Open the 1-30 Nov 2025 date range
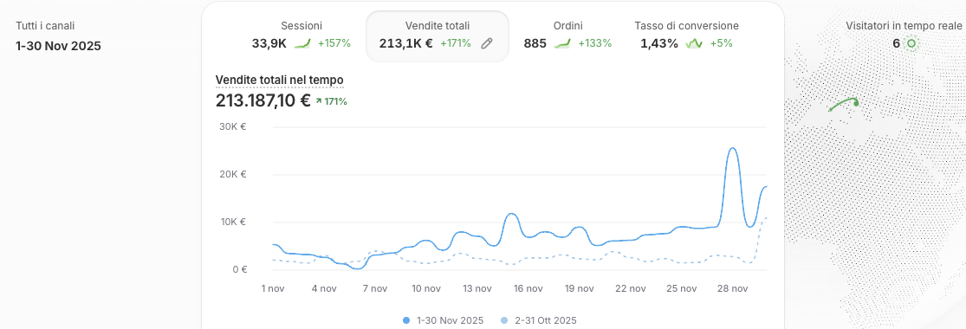Image resolution: width=966 pixels, height=329 pixels. [x=59, y=46]
